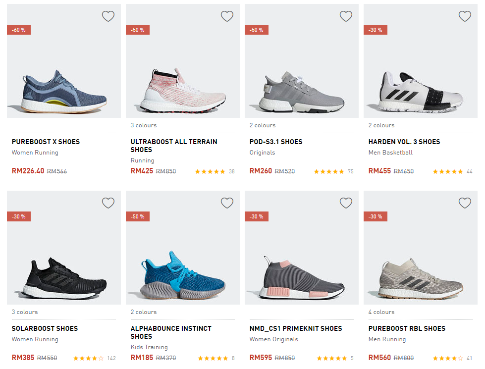
Task: View the Ultraboost All Terrain shoe image
Action: point(182,89)
